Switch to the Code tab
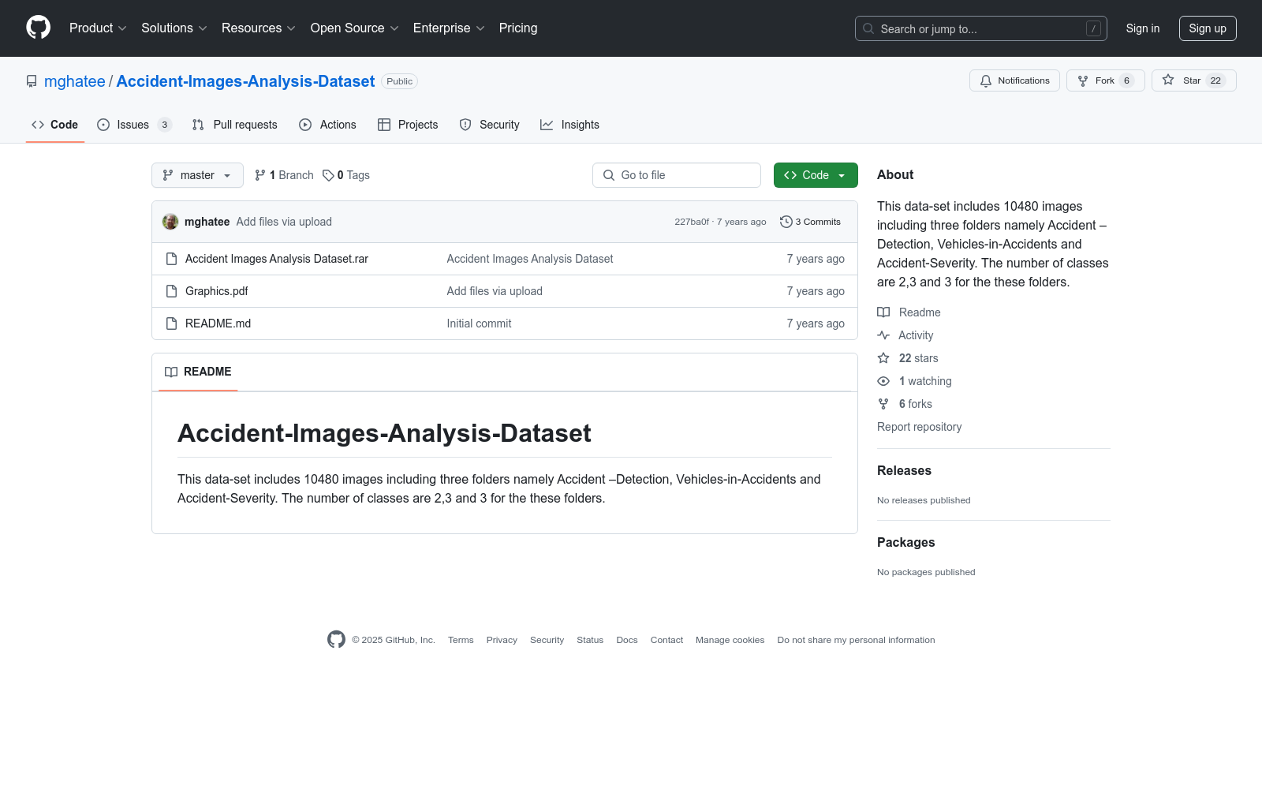 click(55, 125)
